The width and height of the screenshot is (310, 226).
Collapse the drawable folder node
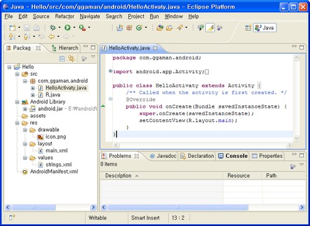(x=25, y=130)
